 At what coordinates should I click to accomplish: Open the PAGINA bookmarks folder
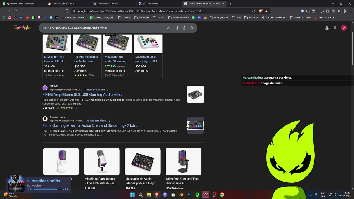pyautogui.click(x=159, y=17)
